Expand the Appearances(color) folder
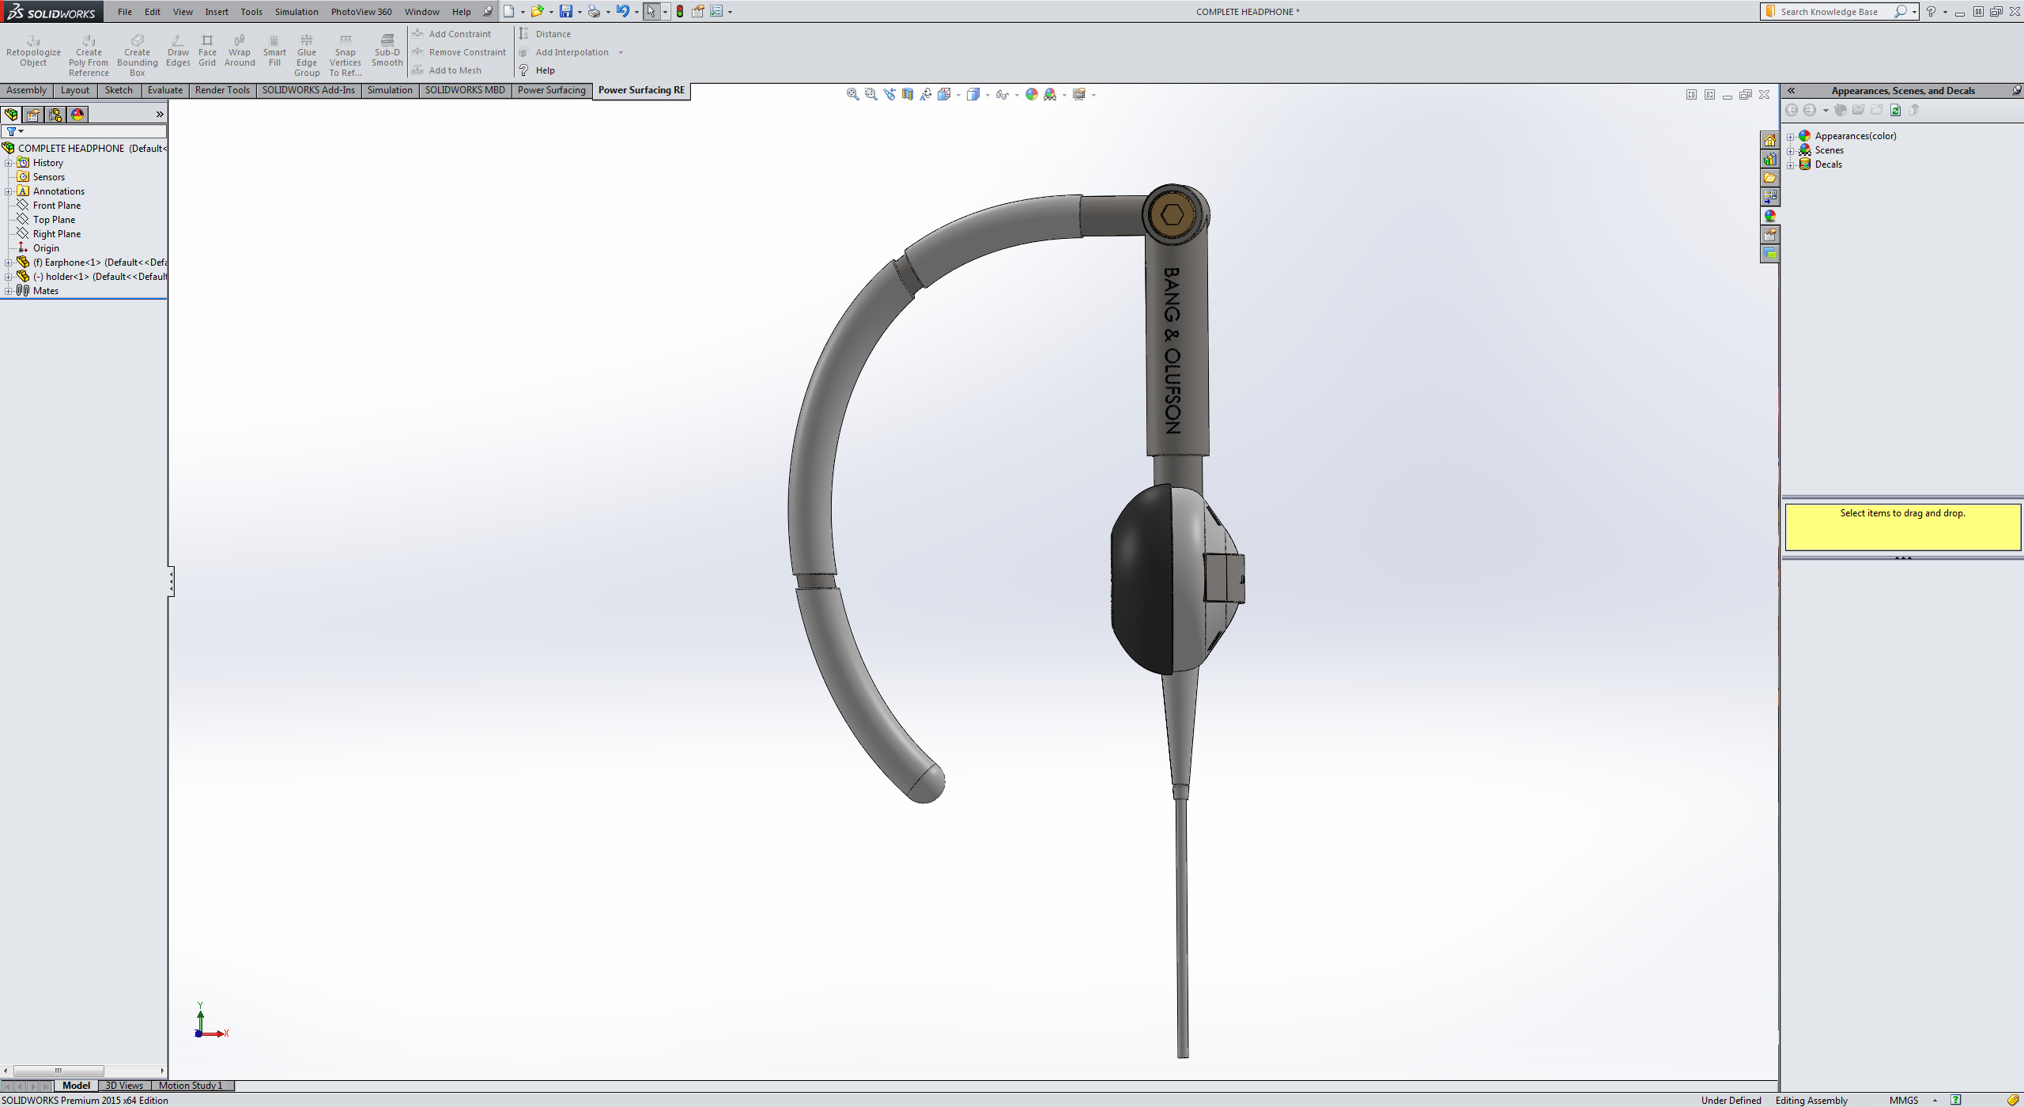The width and height of the screenshot is (2024, 1107). point(1791,136)
